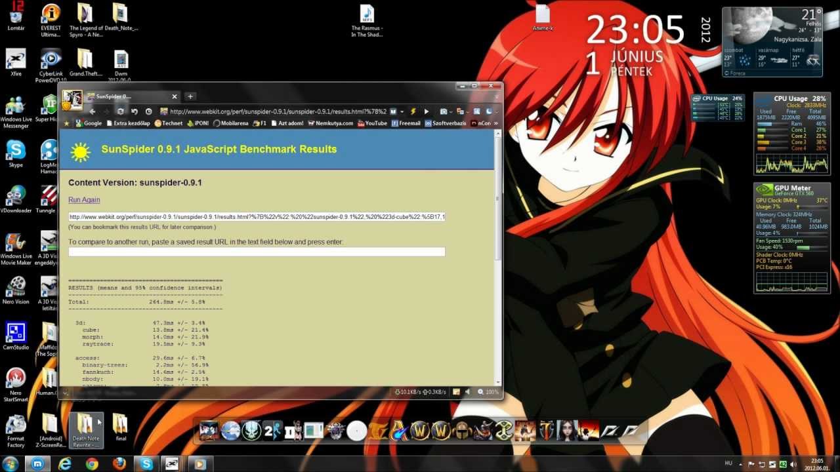Open the Extra kezdőlap bookmark
The width and height of the screenshot is (840, 472).
[x=128, y=123]
